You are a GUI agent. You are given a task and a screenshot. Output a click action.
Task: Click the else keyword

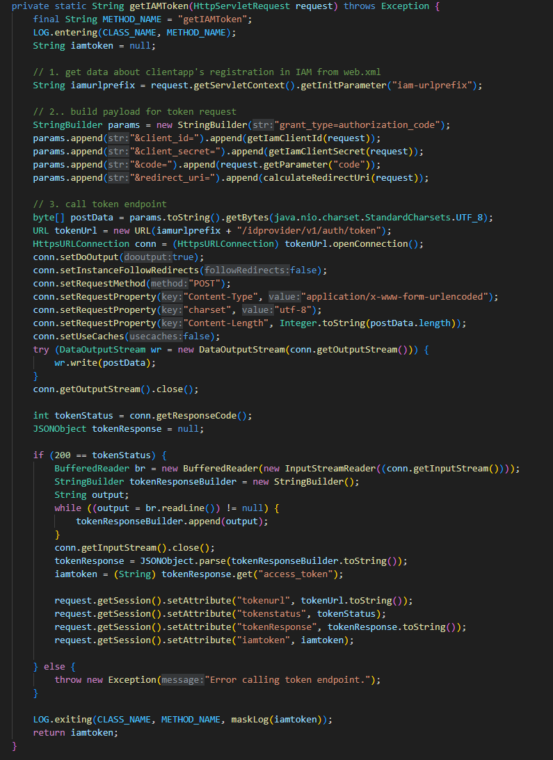(x=54, y=666)
